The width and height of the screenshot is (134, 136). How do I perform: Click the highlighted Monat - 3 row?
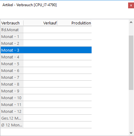[x=46, y=50]
